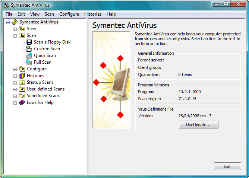Click the Full Scan magnifier icon
The image size is (249, 178).
point(29,62)
